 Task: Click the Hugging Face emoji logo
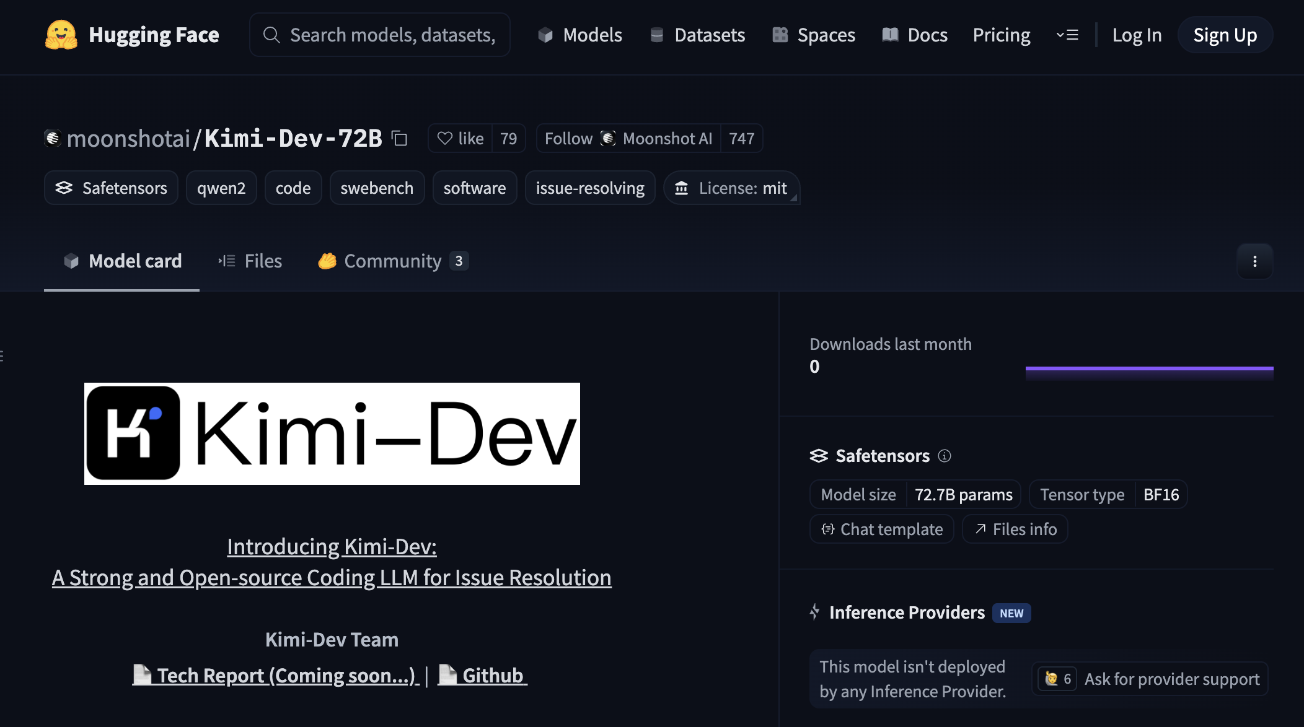point(61,35)
